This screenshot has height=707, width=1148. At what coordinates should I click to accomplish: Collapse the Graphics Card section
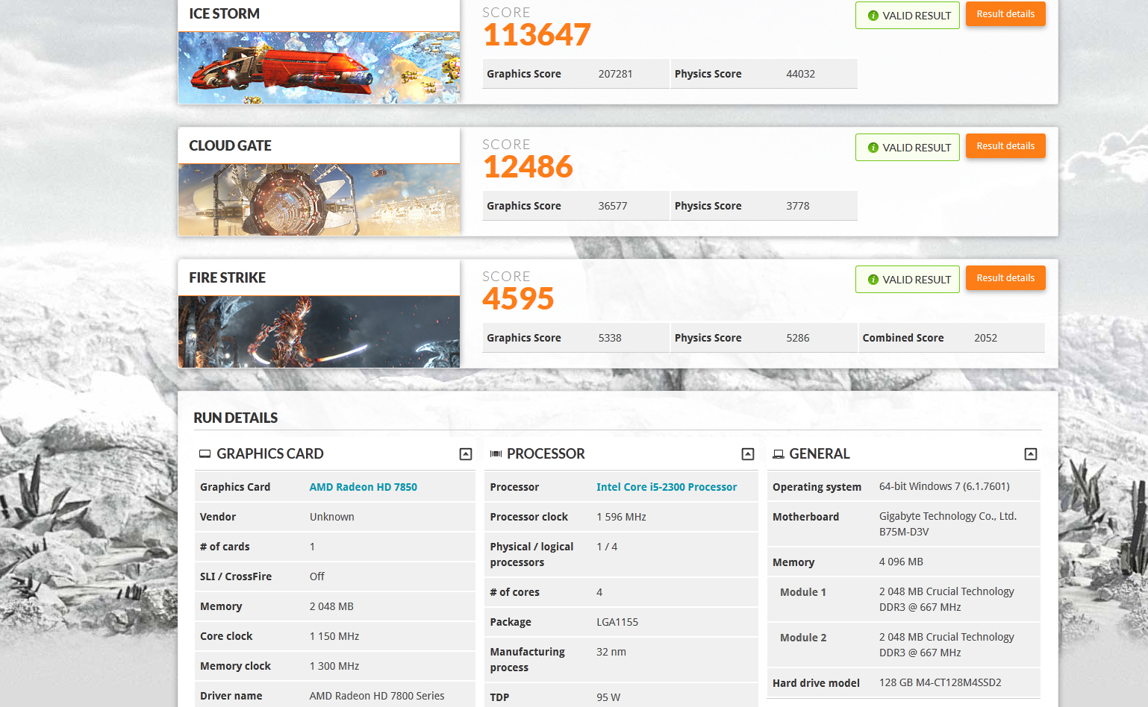466,454
